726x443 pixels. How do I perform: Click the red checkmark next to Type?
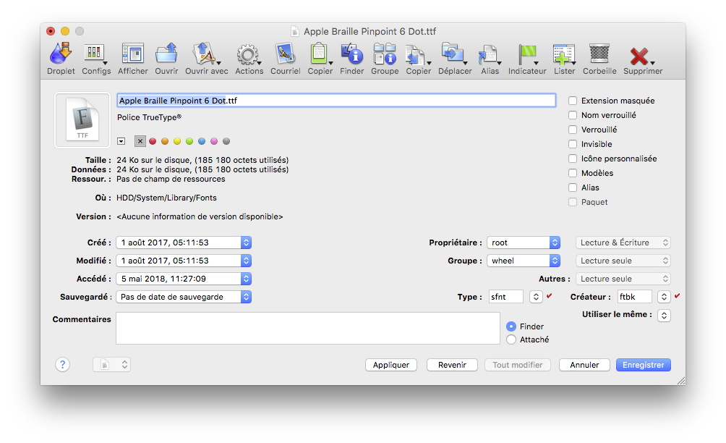pos(549,295)
